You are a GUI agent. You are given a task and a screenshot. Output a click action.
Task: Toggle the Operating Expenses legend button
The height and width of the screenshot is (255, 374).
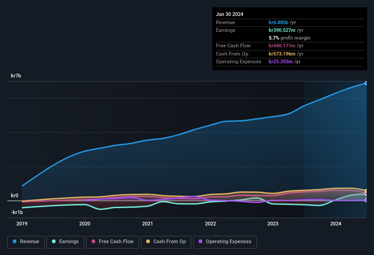pyautogui.click(x=225, y=242)
